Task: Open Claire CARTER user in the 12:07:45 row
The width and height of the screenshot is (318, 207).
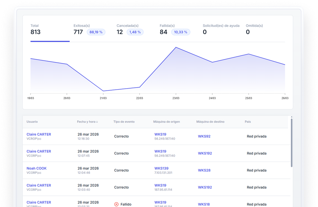Action: pos(39,151)
